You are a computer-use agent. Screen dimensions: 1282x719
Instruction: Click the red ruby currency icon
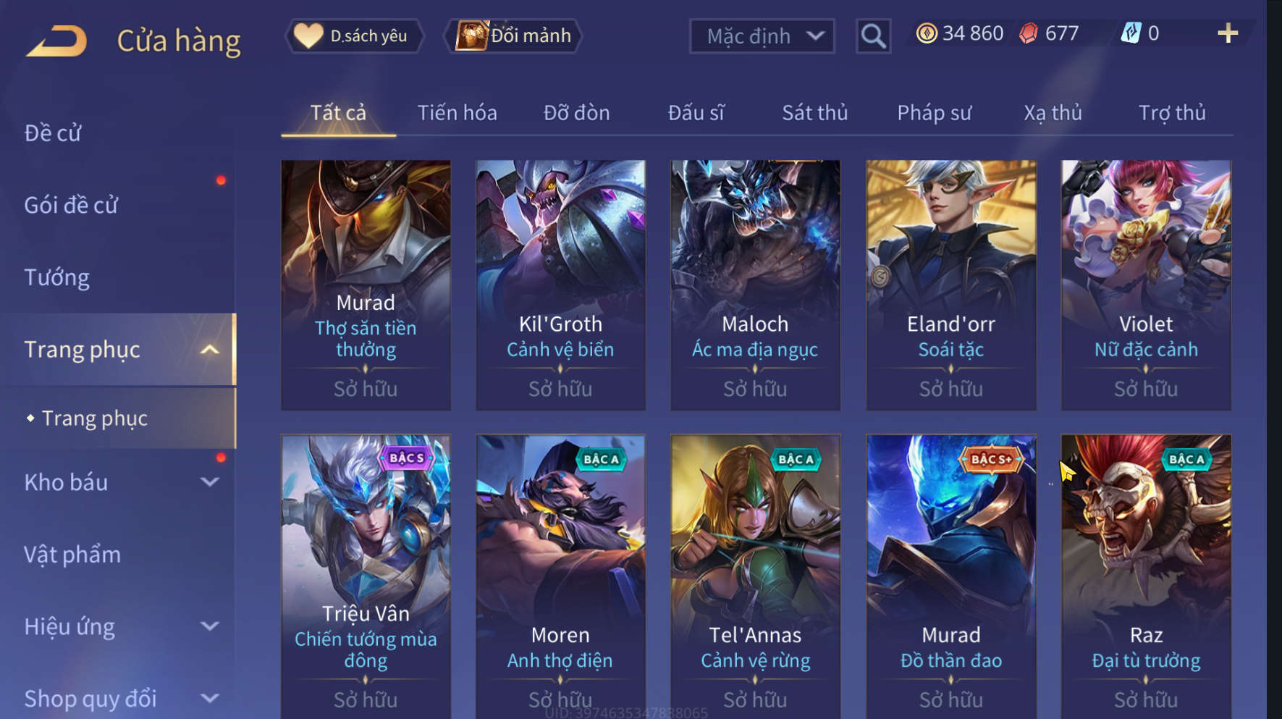pos(1029,33)
